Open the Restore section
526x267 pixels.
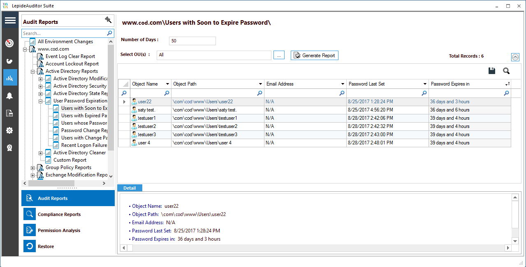coord(68,246)
